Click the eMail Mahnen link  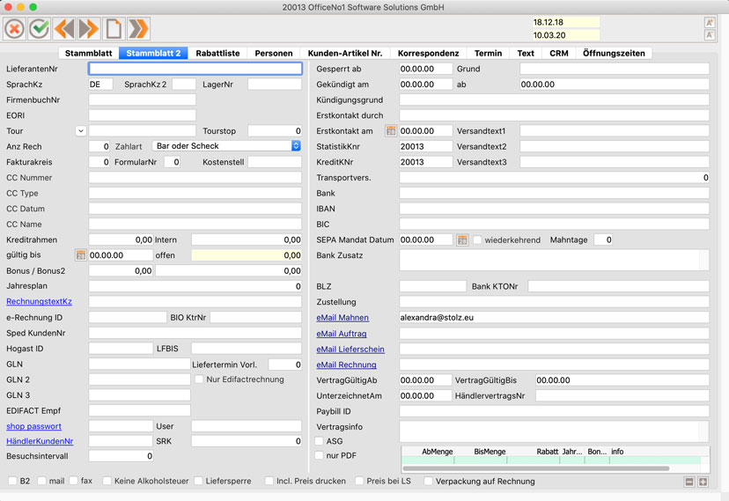(x=342, y=318)
